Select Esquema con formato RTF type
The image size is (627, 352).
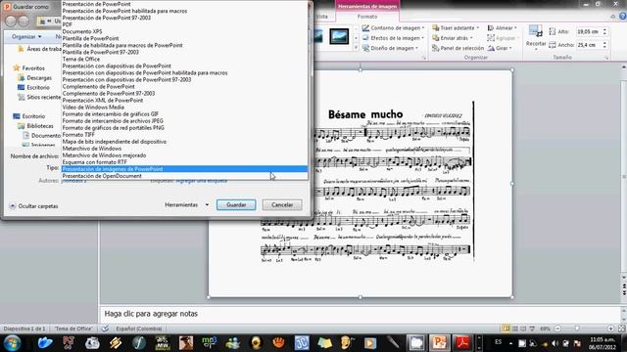coord(185,162)
